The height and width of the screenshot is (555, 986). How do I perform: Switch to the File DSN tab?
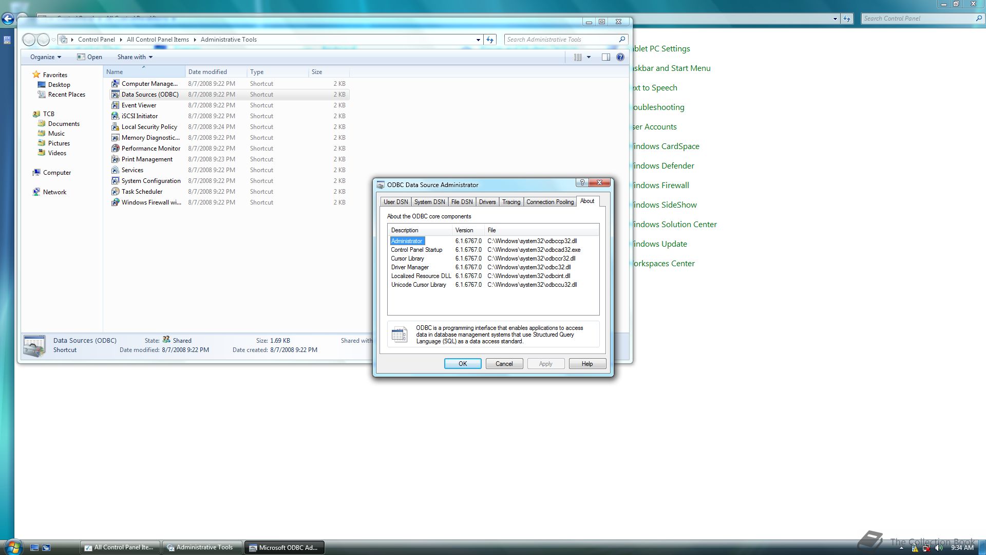coord(462,202)
